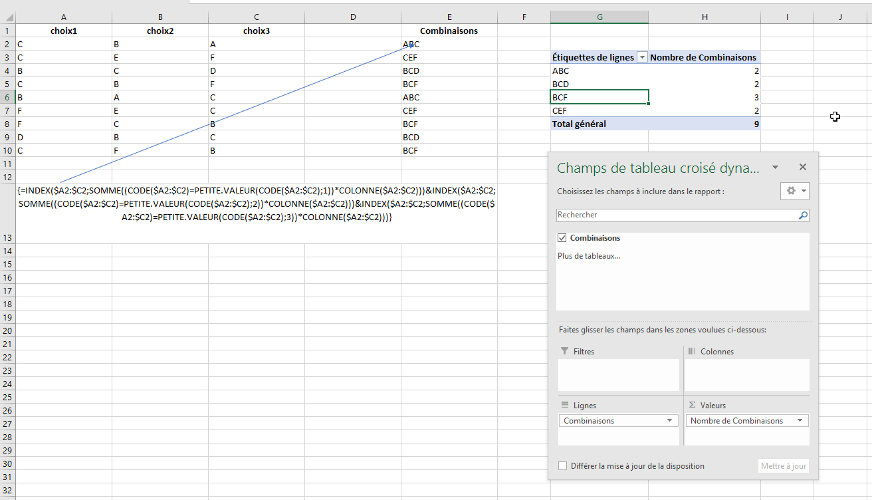Screen dimensions: 872x500
Task: Select pivot row label CEF in column G
Action: (599, 110)
